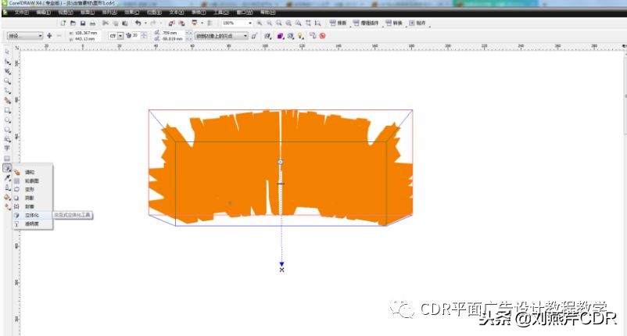Click the Print icon in toolbar
Screen dimensions: 627x336
point(92,23)
